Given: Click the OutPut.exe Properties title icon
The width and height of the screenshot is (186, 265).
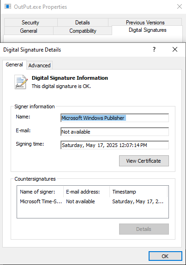Looking at the screenshot, I should 8,6.
